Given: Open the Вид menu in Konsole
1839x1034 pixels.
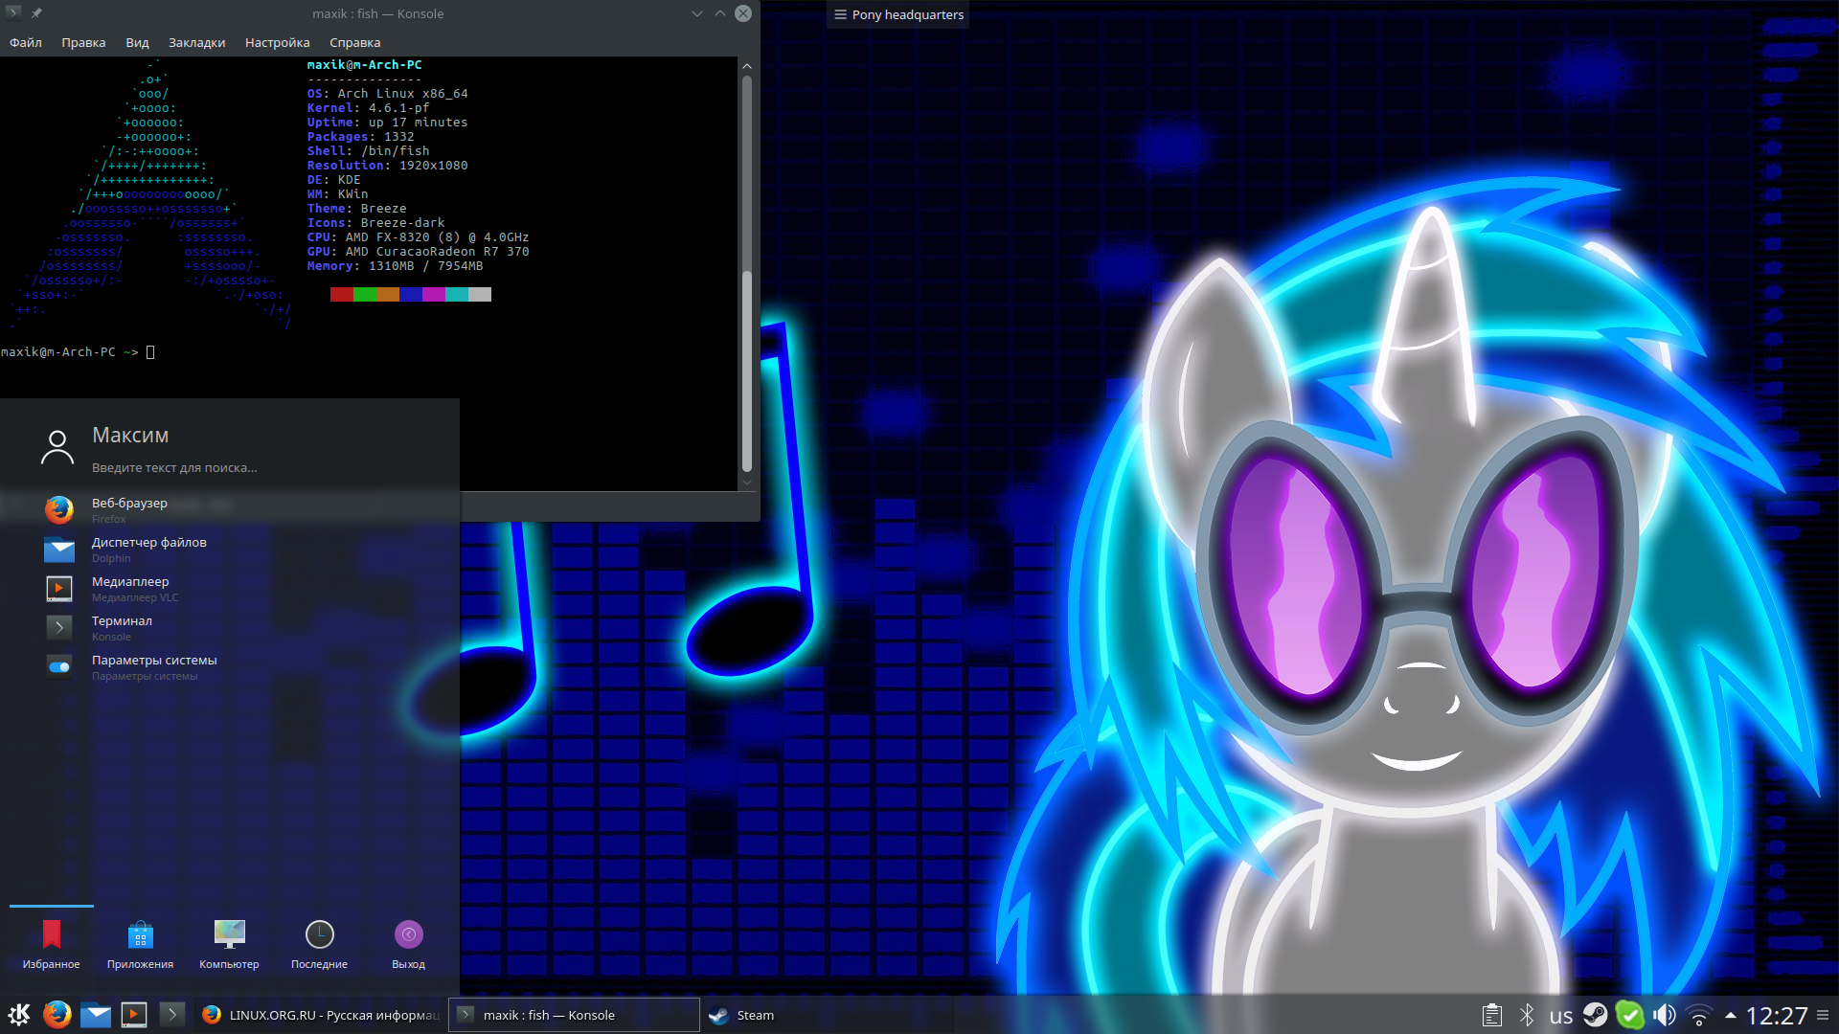Looking at the screenshot, I should click(137, 42).
